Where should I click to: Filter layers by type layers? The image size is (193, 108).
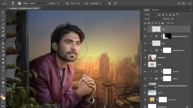point(166,15)
